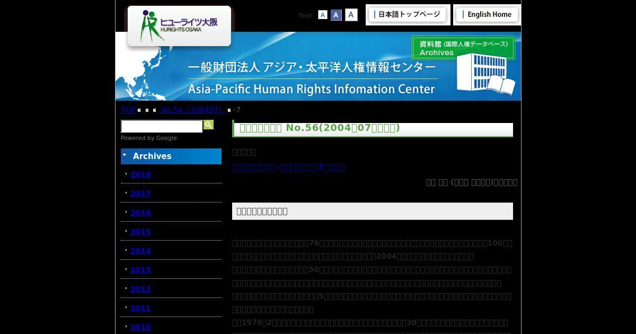Select the medium text size A button

336,15
